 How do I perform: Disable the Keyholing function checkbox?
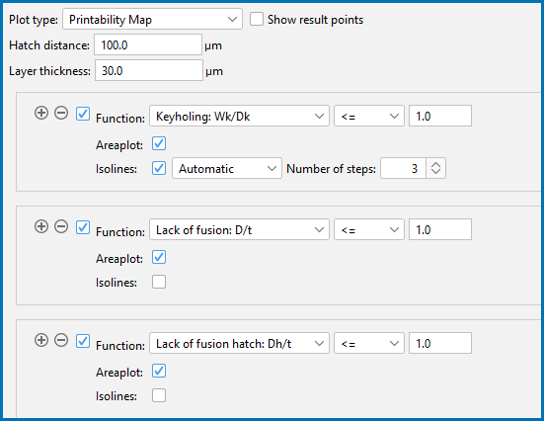click(83, 114)
